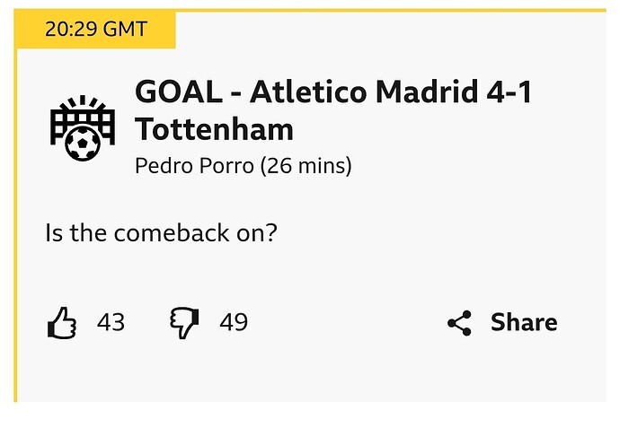Select the 43 likes count

tap(111, 322)
